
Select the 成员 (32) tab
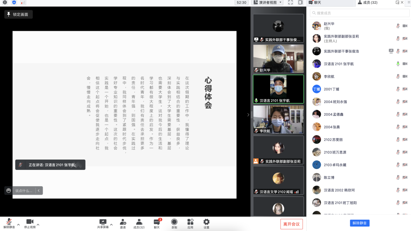click(x=367, y=3)
